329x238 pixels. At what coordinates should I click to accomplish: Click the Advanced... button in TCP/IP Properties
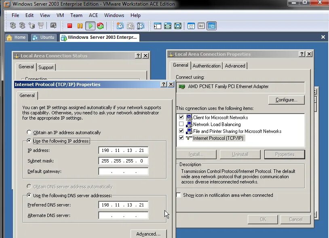[149, 234]
